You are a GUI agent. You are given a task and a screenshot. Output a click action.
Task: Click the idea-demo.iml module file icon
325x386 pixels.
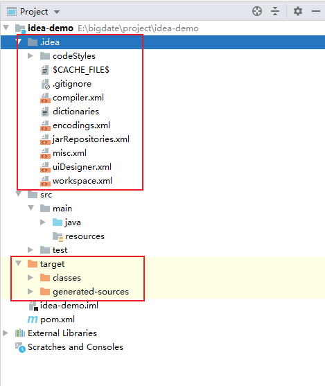pyautogui.click(x=33, y=306)
